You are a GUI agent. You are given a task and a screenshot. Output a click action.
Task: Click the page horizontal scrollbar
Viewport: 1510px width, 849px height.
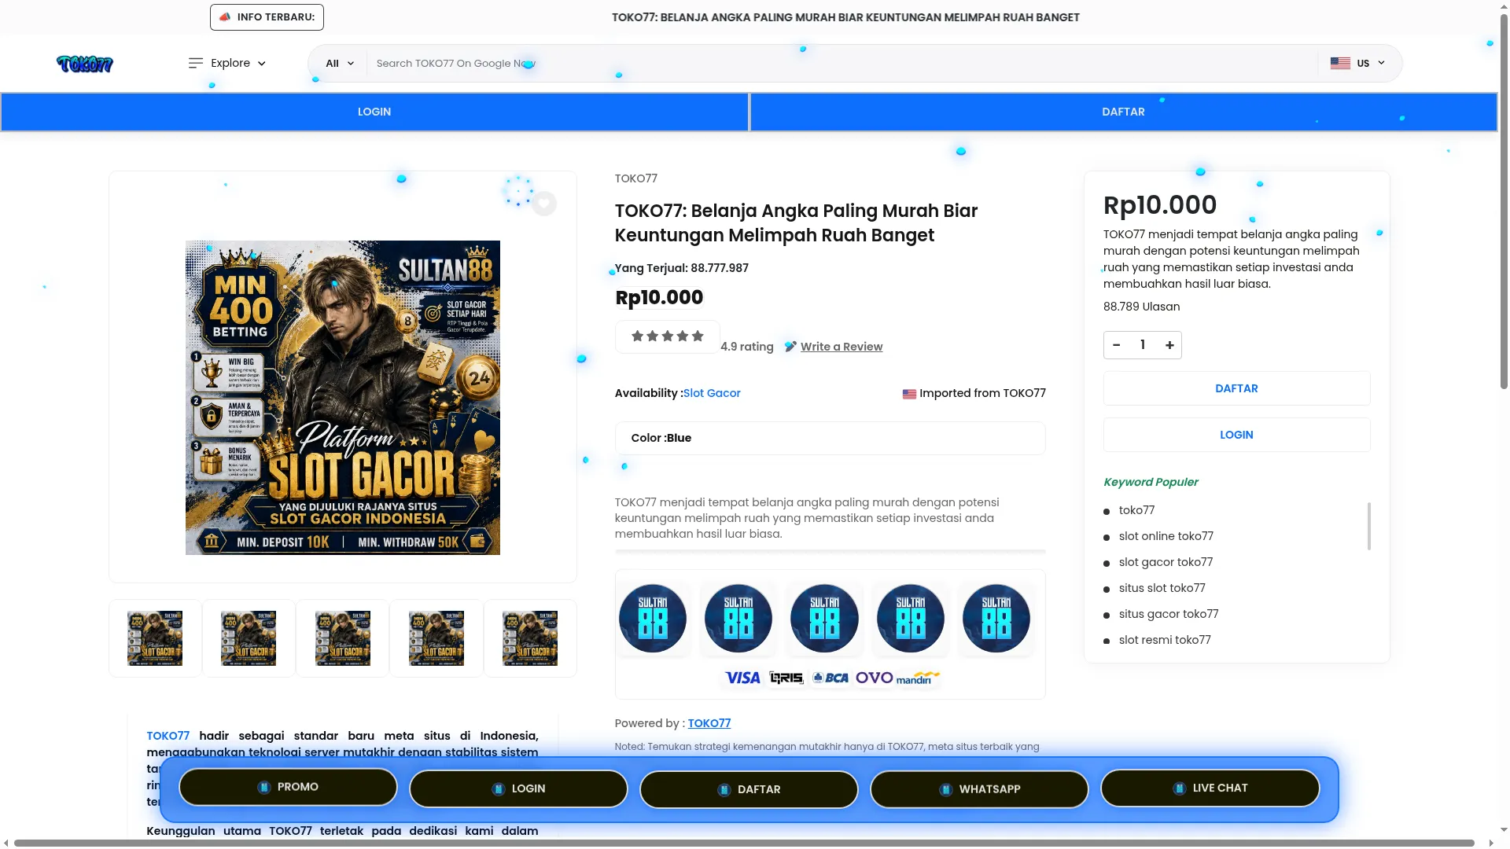tap(744, 843)
